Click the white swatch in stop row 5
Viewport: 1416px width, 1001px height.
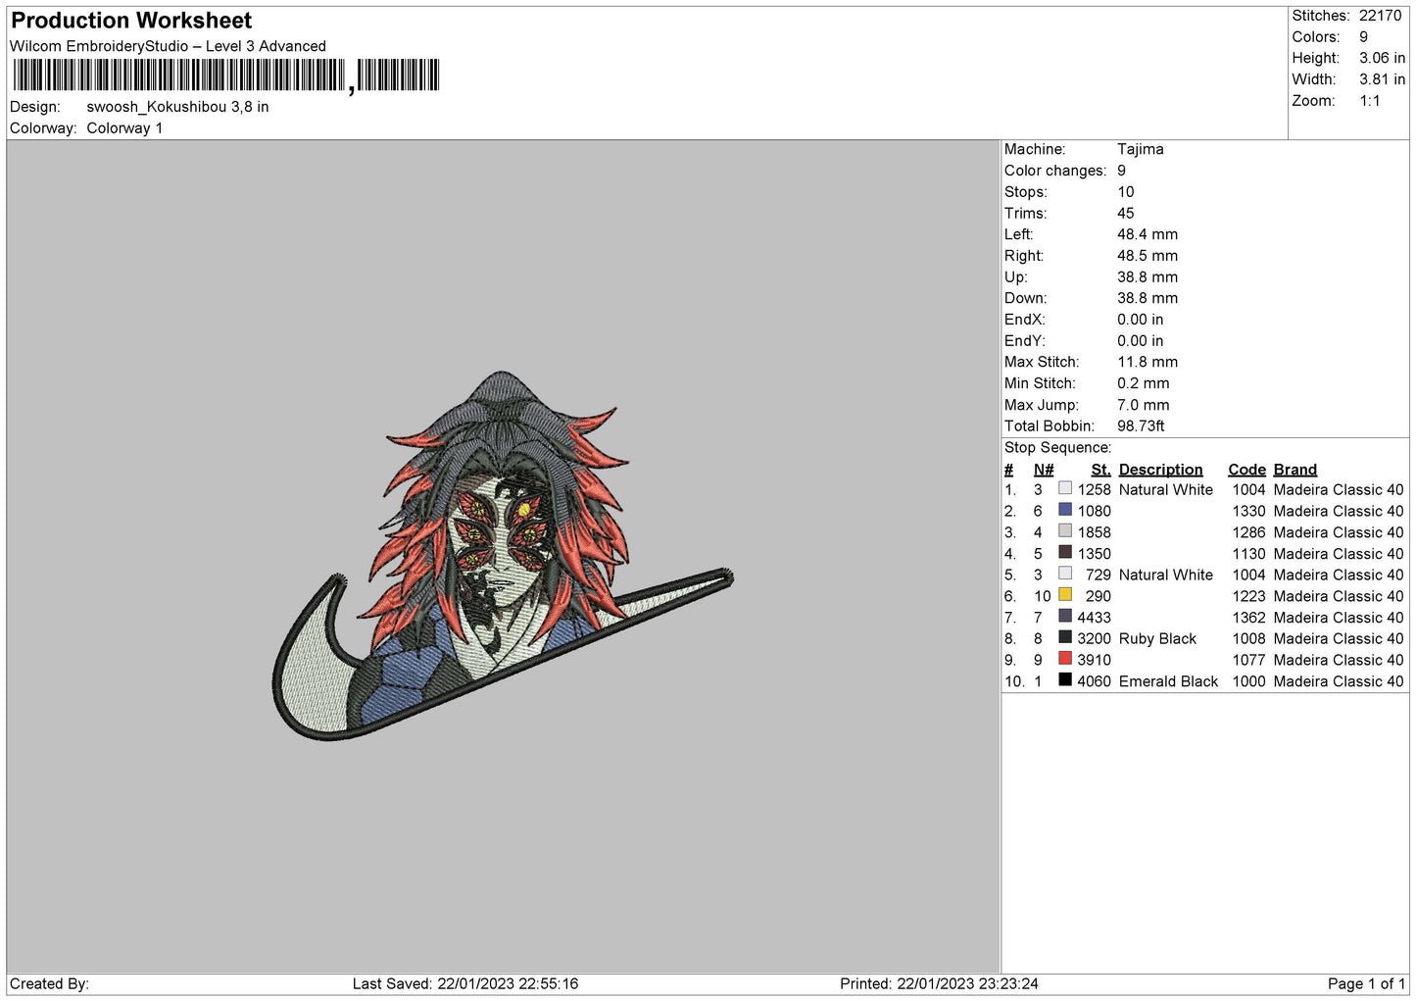(1065, 574)
